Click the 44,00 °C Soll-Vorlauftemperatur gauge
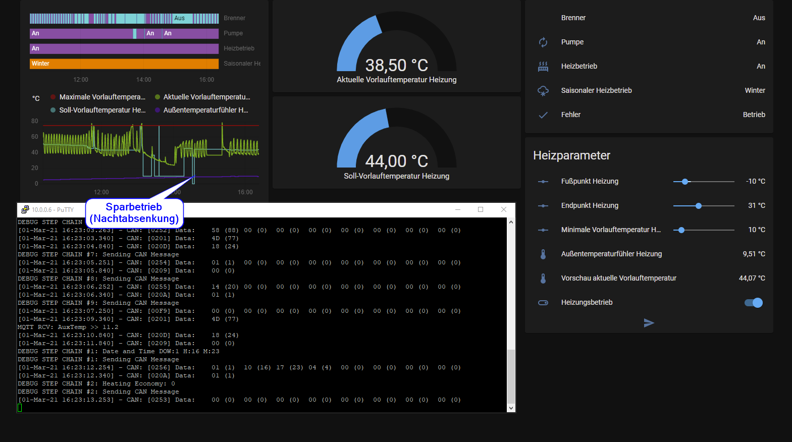This screenshot has width=792, height=442. pos(397,143)
